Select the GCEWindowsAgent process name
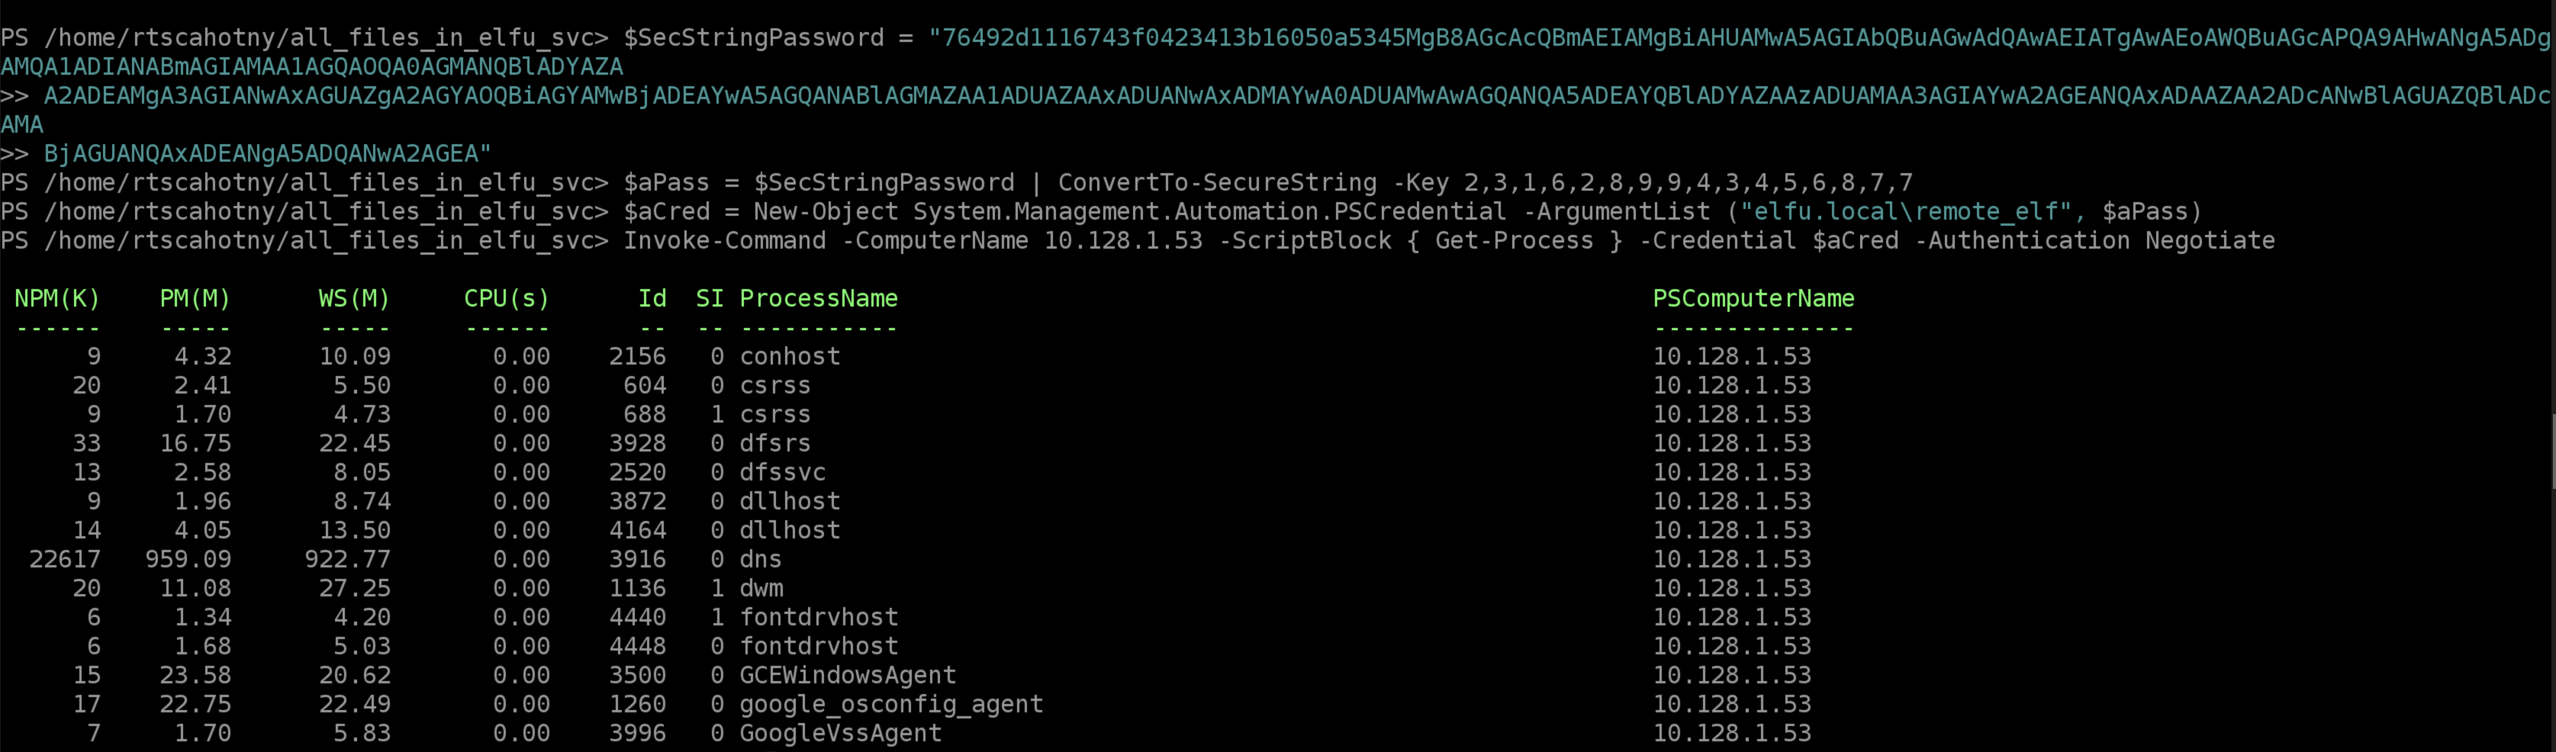 pos(848,676)
